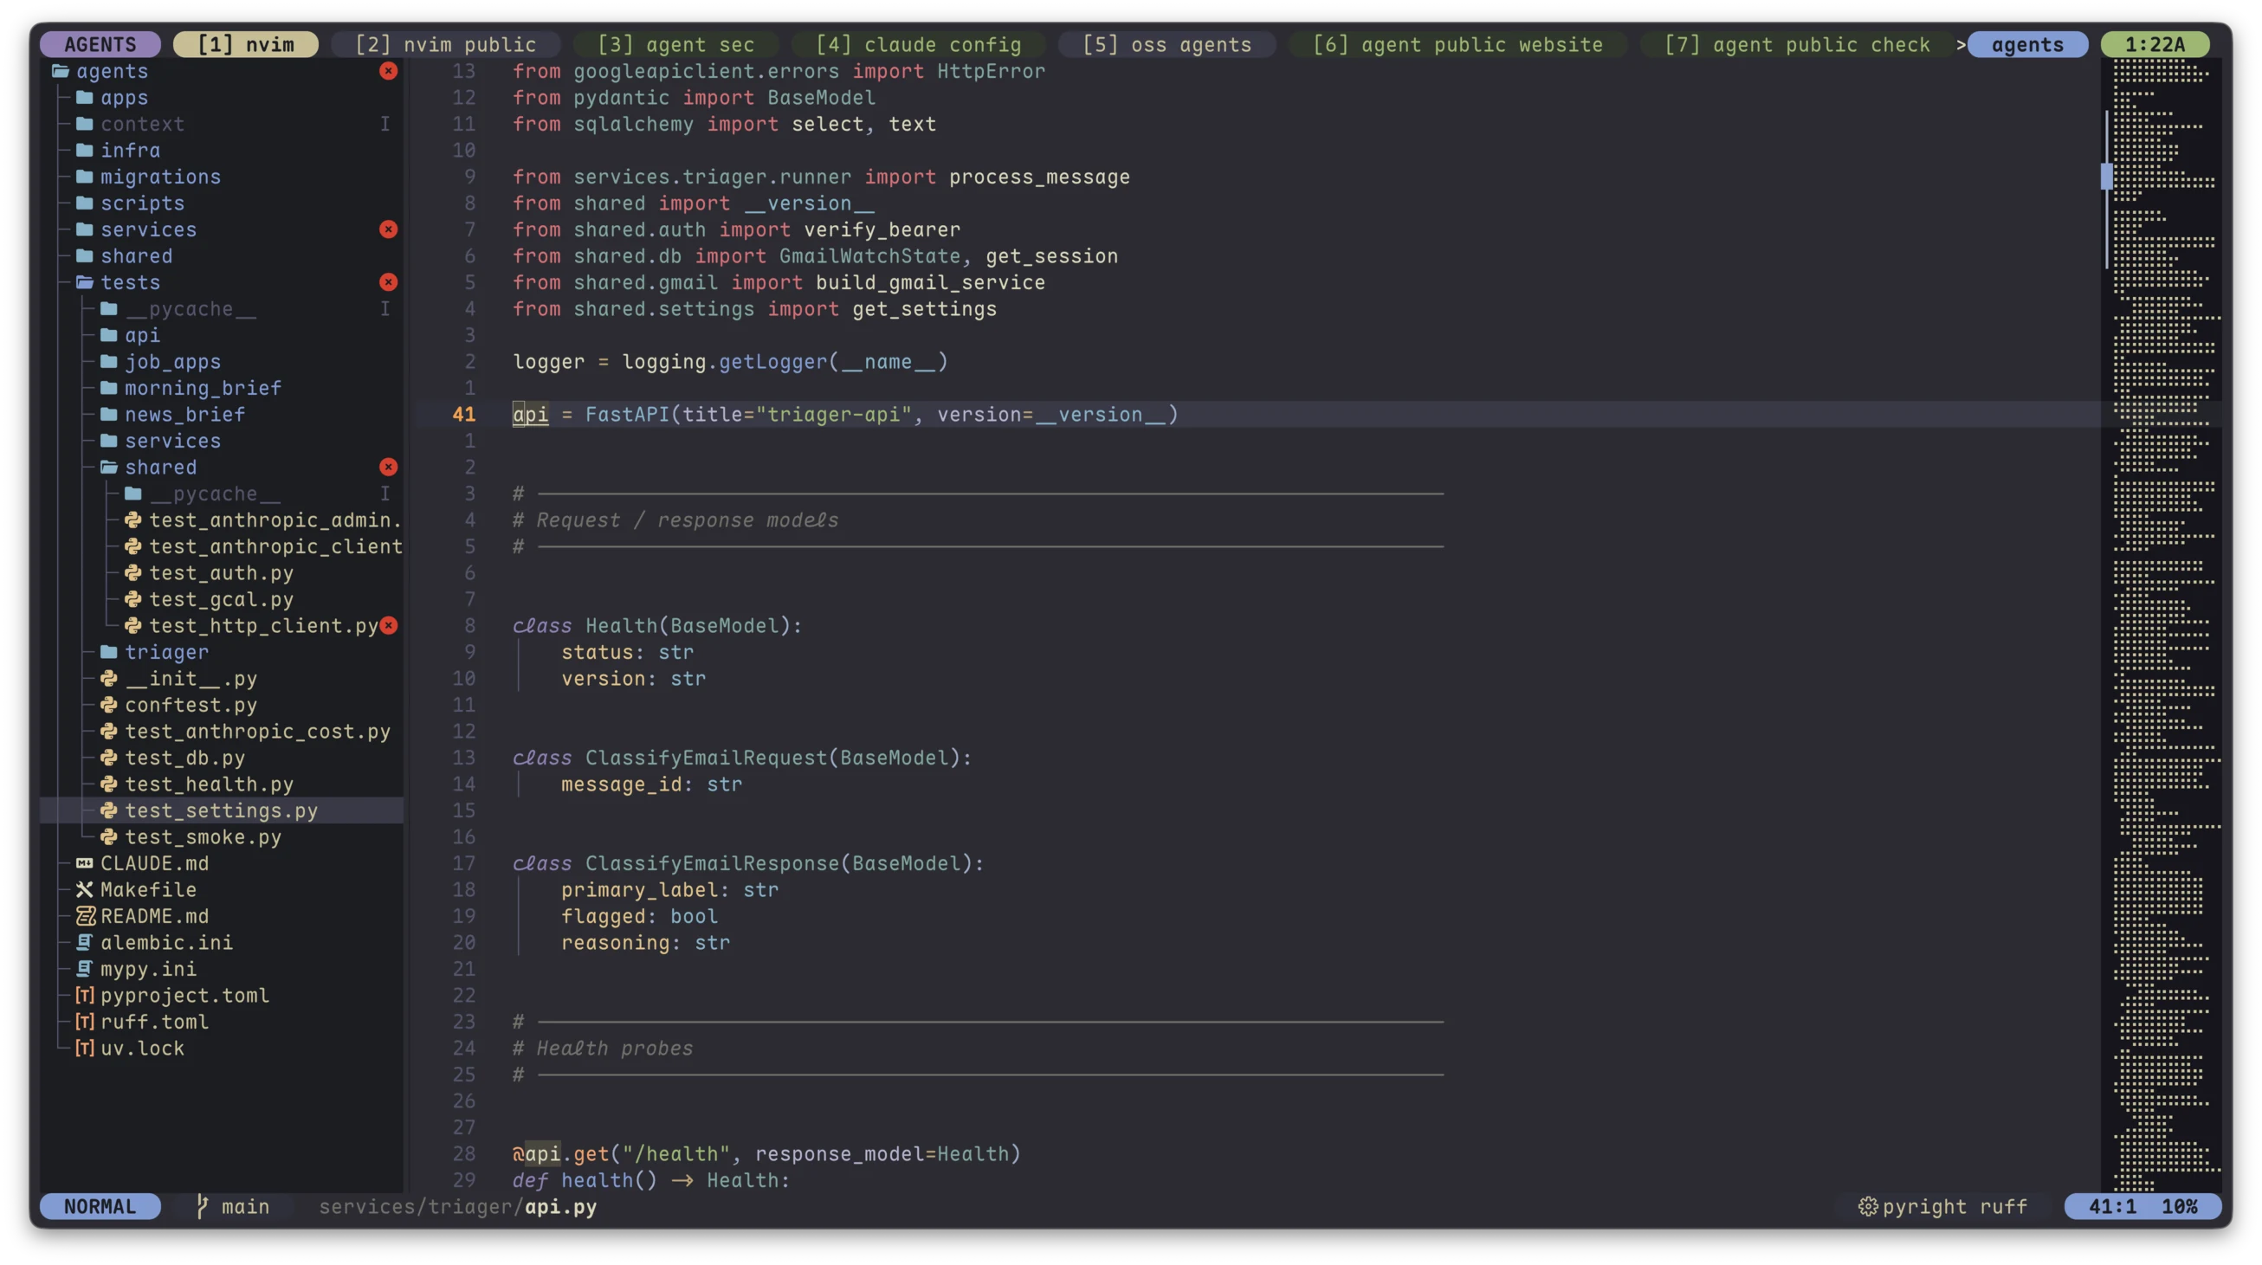2262x1265 pixels.
Task: Click the Python icon of test_smoke.py
Action: tap(109, 837)
